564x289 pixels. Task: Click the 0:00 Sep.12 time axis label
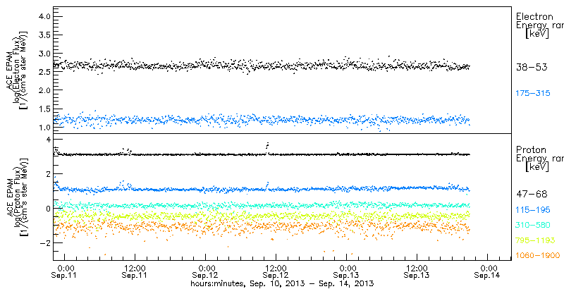(206, 272)
